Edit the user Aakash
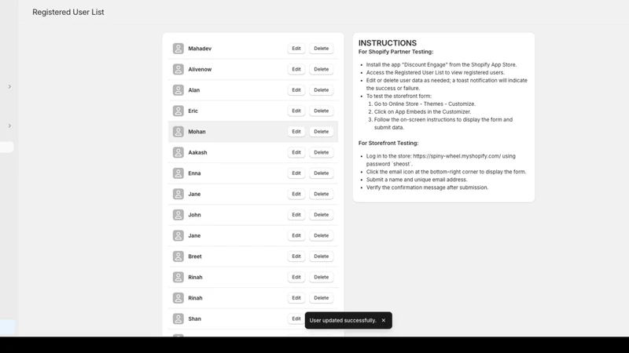This screenshot has width=629, height=353. click(x=296, y=152)
